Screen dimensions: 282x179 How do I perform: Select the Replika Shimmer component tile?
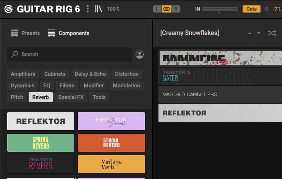pos(111,121)
